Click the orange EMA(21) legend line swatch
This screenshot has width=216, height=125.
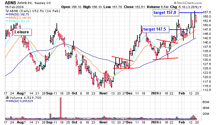(7, 18)
